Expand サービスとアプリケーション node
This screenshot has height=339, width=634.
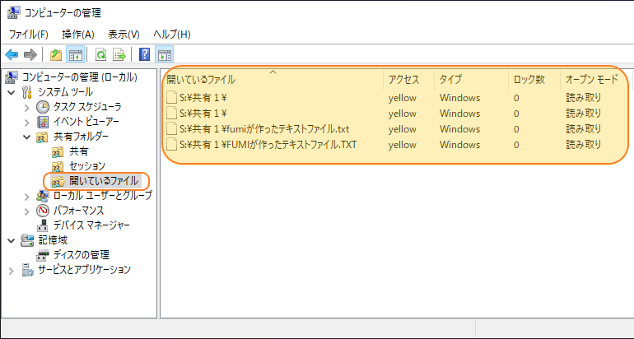point(12,271)
